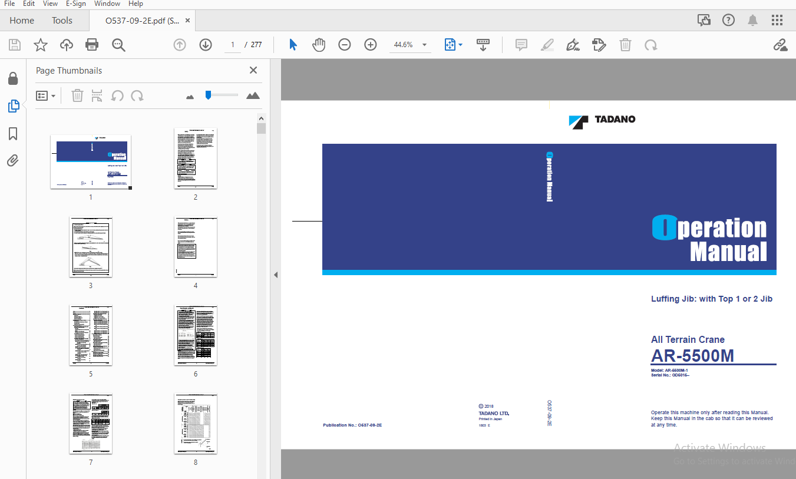This screenshot has width=796, height=479.
Task: Click the scrolling mode keyboard icon
Action: coord(483,45)
